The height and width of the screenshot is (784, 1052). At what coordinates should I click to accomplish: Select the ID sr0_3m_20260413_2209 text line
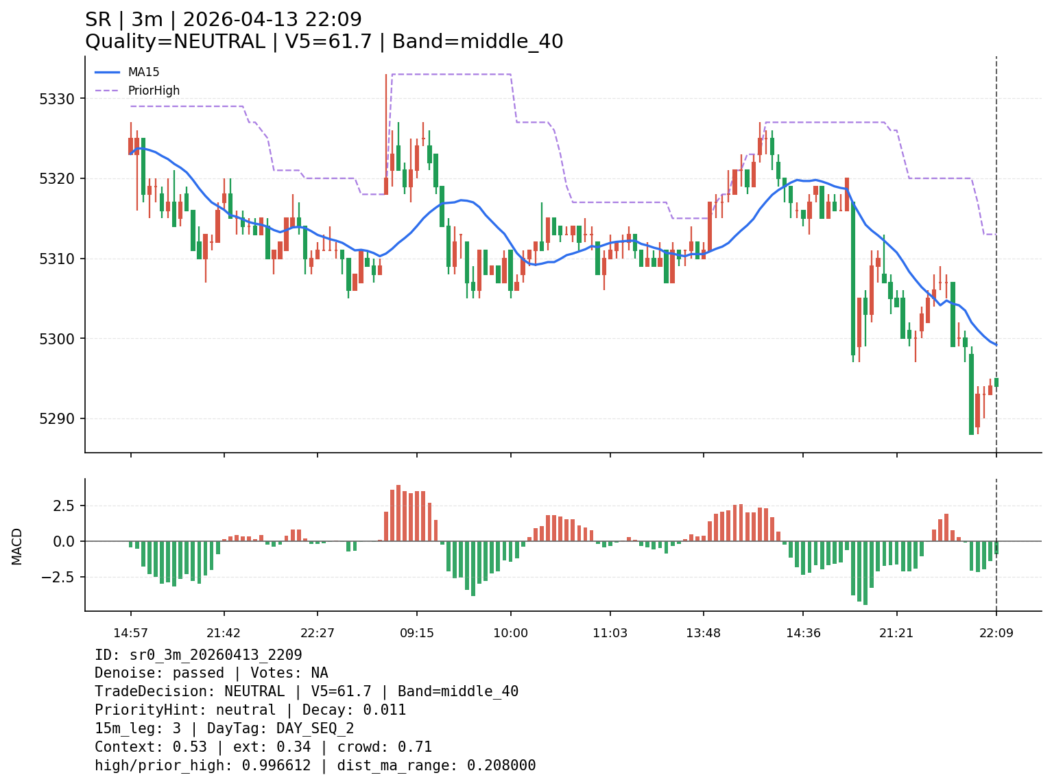click(198, 655)
